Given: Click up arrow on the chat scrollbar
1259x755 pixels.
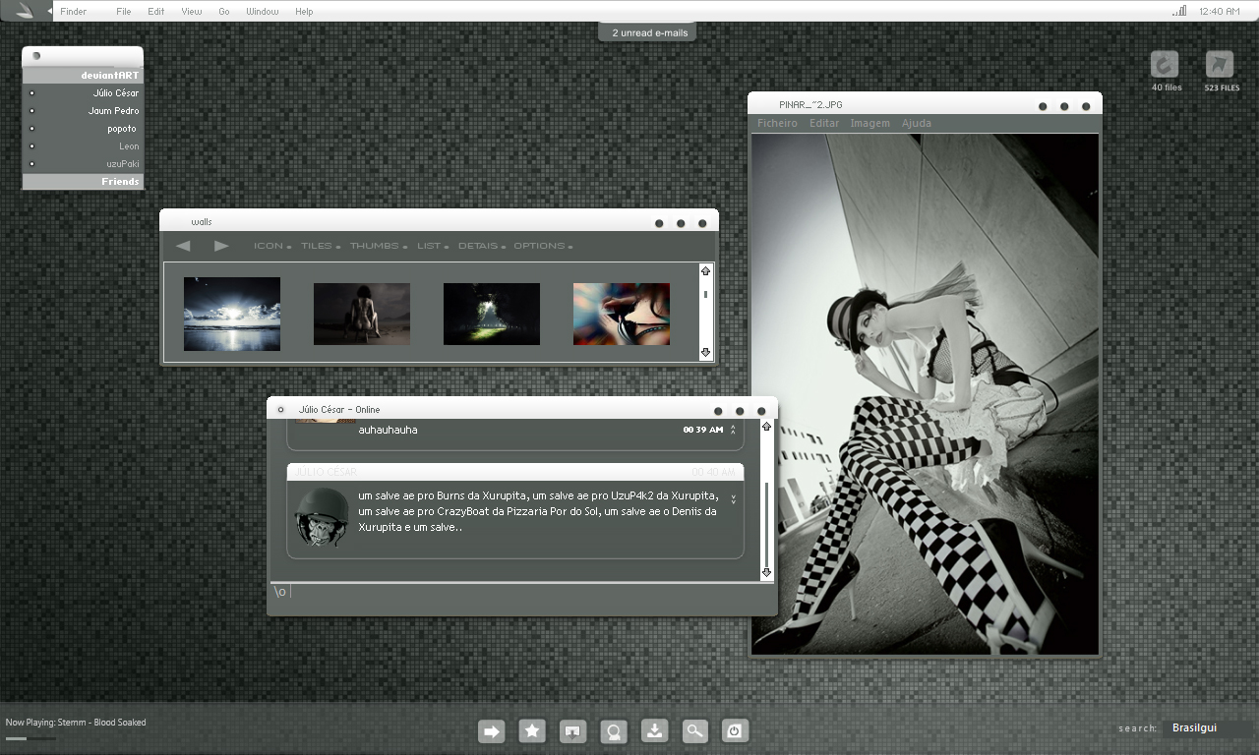Looking at the screenshot, I should point(766,427).
